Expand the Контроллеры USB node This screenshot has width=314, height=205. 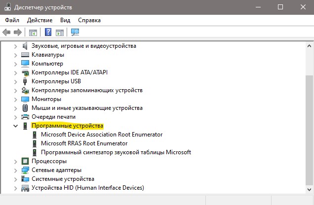click(15, 82)
